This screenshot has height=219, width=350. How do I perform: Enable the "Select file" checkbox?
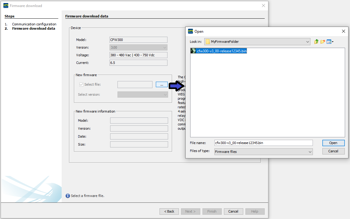click(x=81, y=84)
